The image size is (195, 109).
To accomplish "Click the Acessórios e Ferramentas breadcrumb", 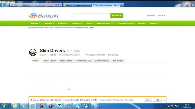I will pyautogui.click(x=73, y=28).
